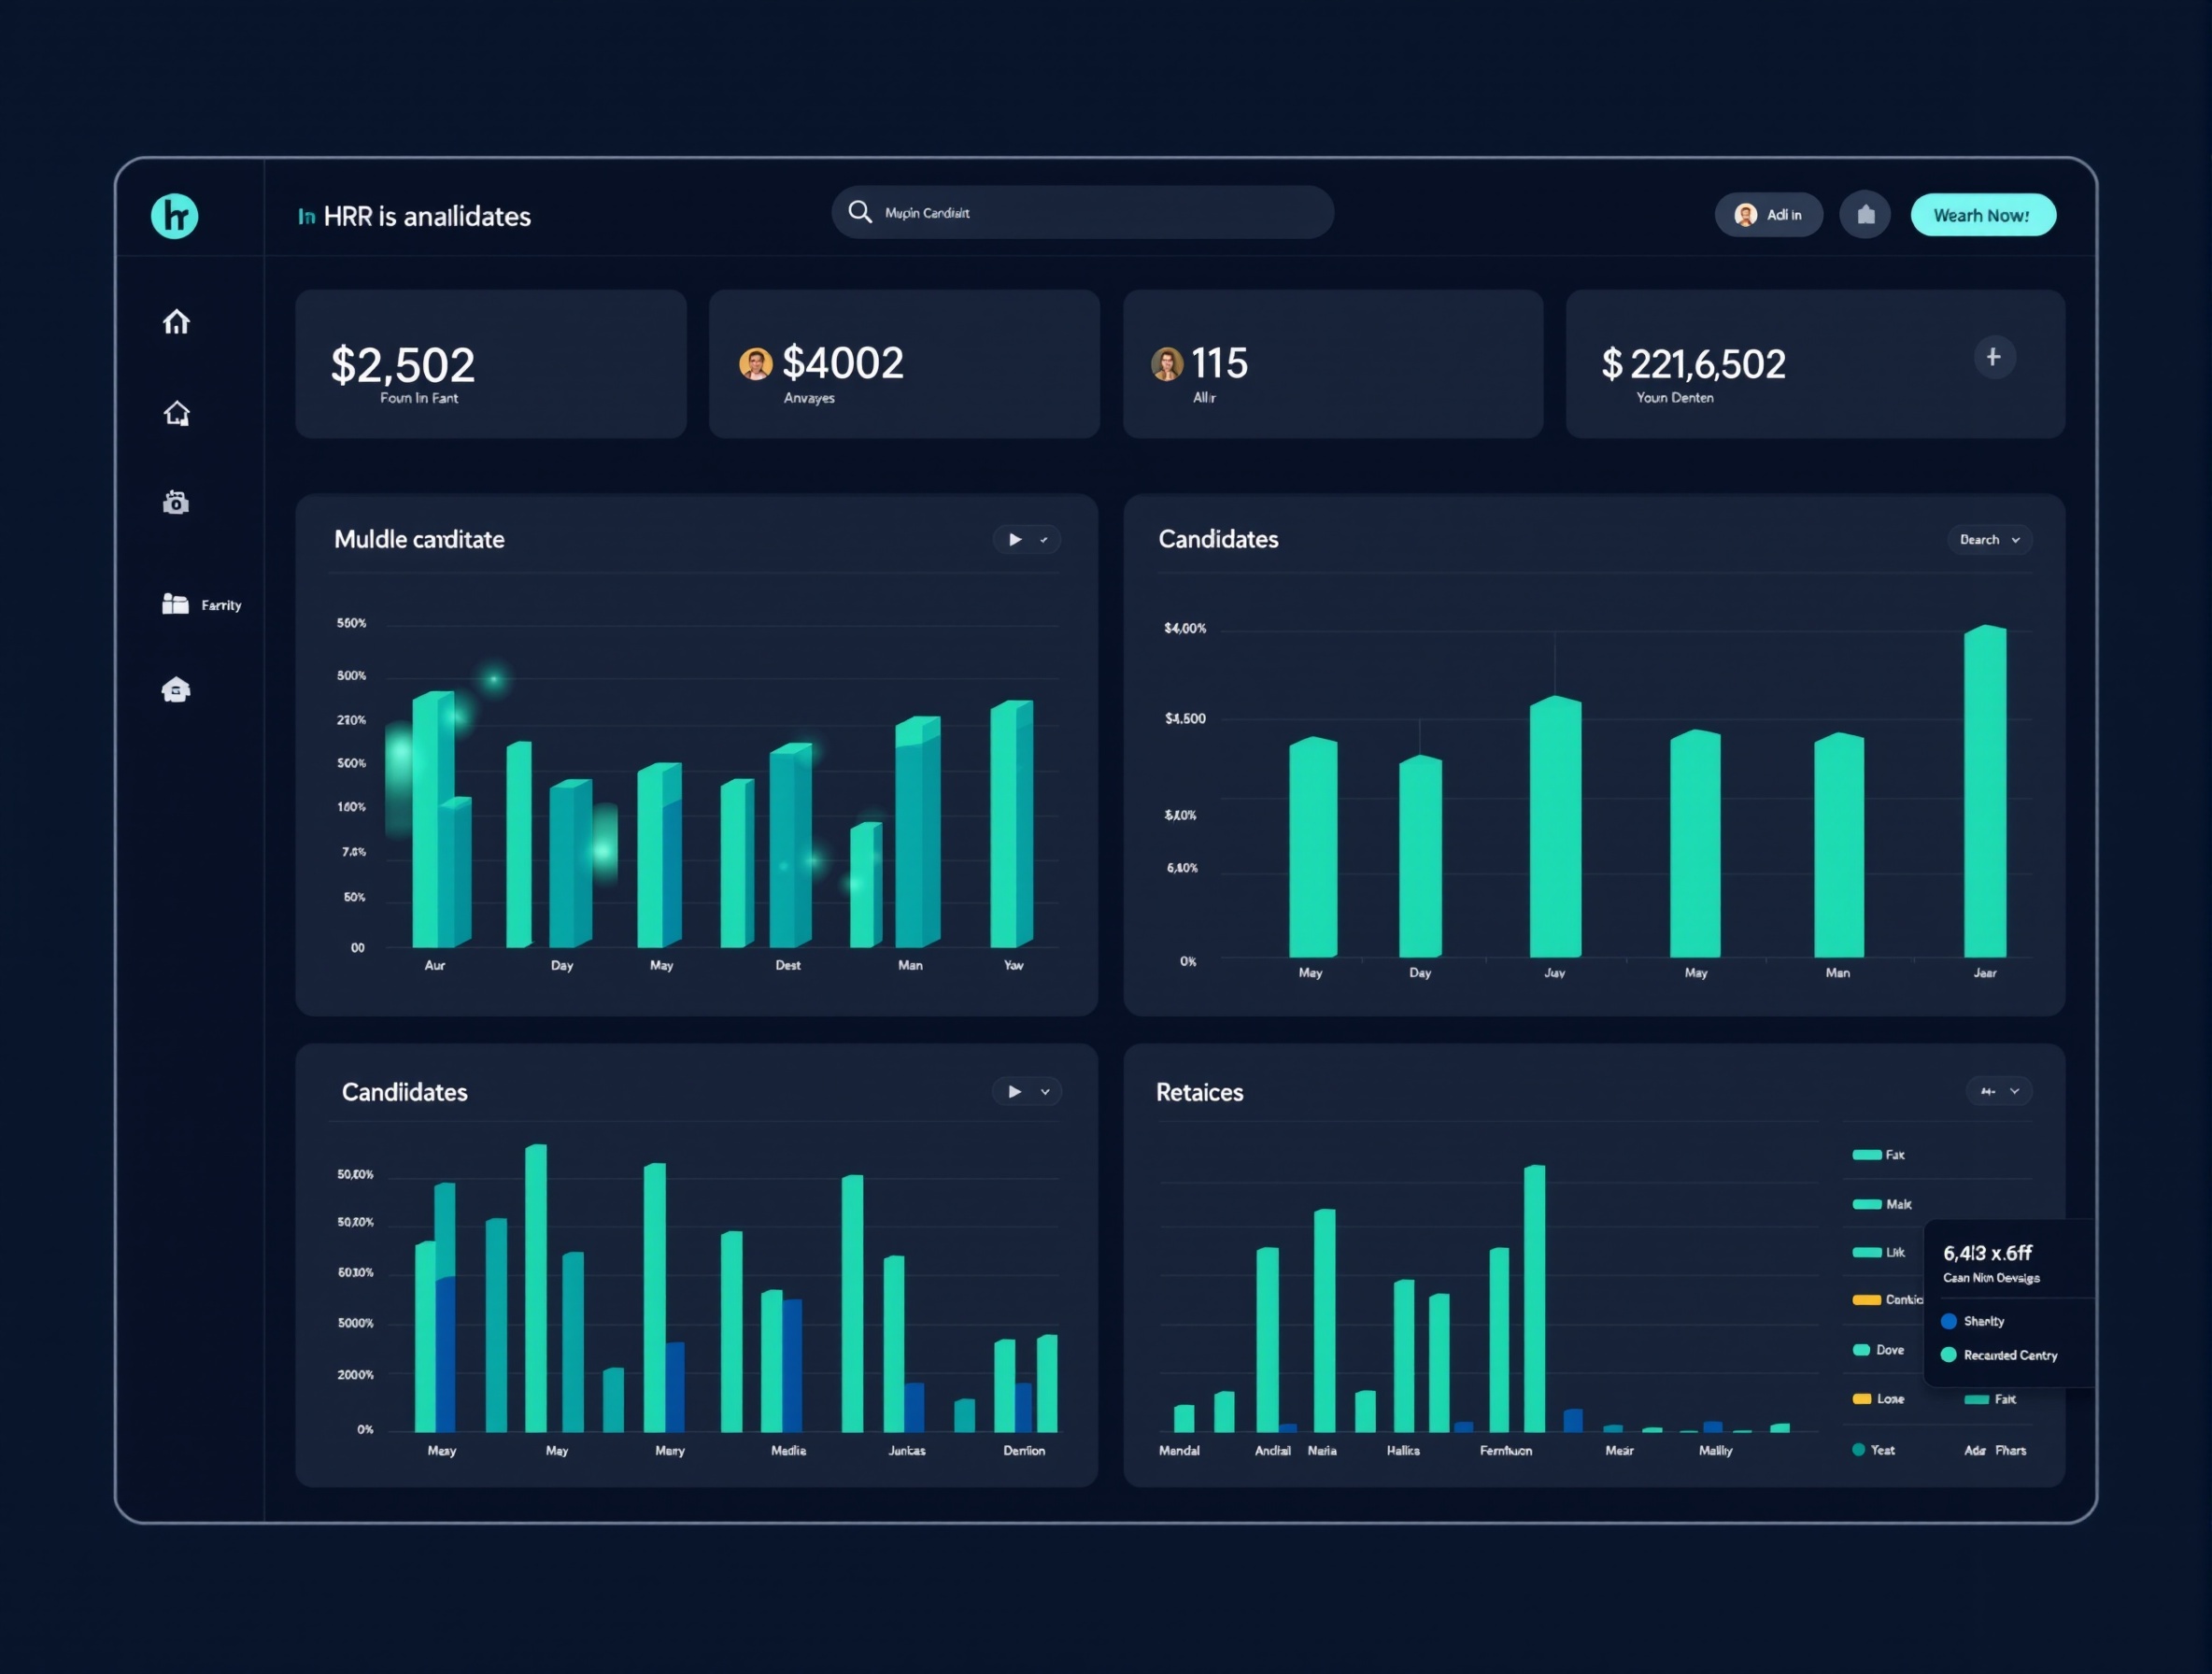The image size is (2212, 1674).
Task: Expand the Dearch dropdown in Candidates
Action: coord(1989,540)
